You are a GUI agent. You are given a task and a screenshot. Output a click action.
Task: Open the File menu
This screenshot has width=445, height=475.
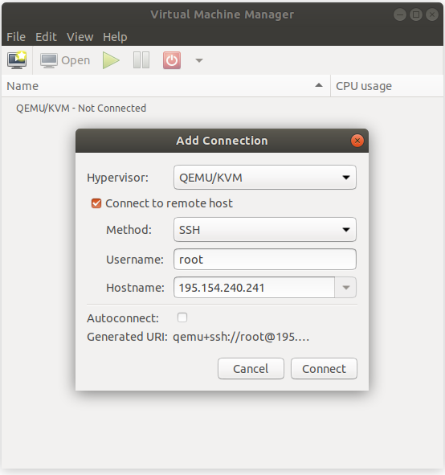(x=16, y=37)
